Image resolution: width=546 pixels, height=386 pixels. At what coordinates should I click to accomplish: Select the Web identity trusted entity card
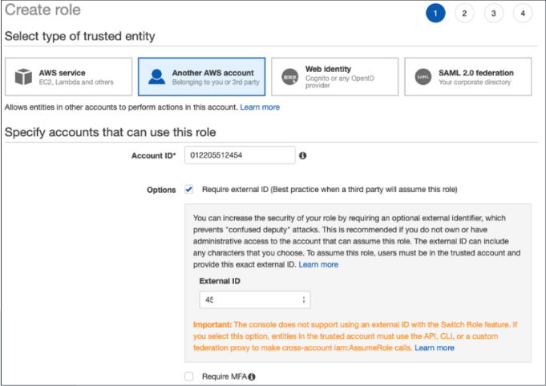tap(334, 77)
